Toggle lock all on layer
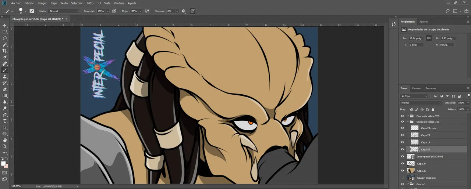This screenshot has height=189, width=471. (433, 109)
